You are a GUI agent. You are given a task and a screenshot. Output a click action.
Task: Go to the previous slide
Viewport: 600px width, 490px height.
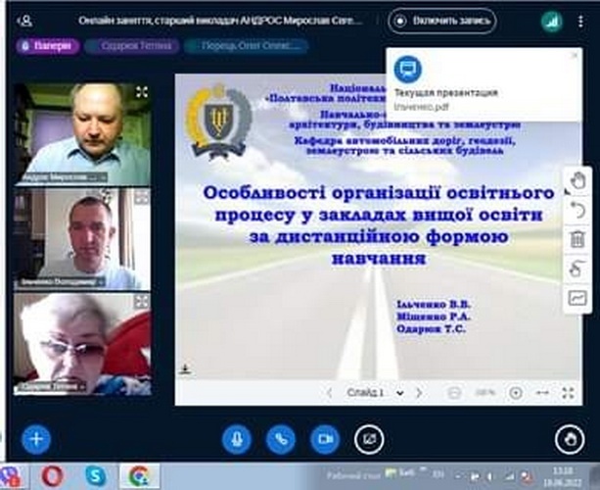click(x=331, y=392)
